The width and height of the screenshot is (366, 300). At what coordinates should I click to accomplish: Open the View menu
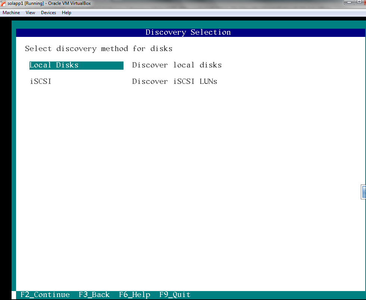tap(30, 13)
